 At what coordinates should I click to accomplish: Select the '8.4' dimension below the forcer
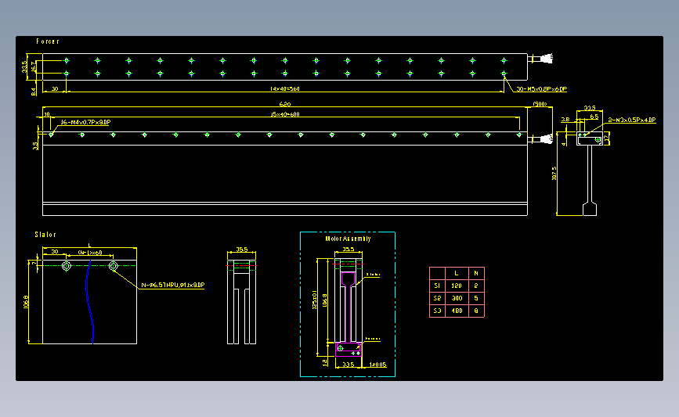[34, 92]
